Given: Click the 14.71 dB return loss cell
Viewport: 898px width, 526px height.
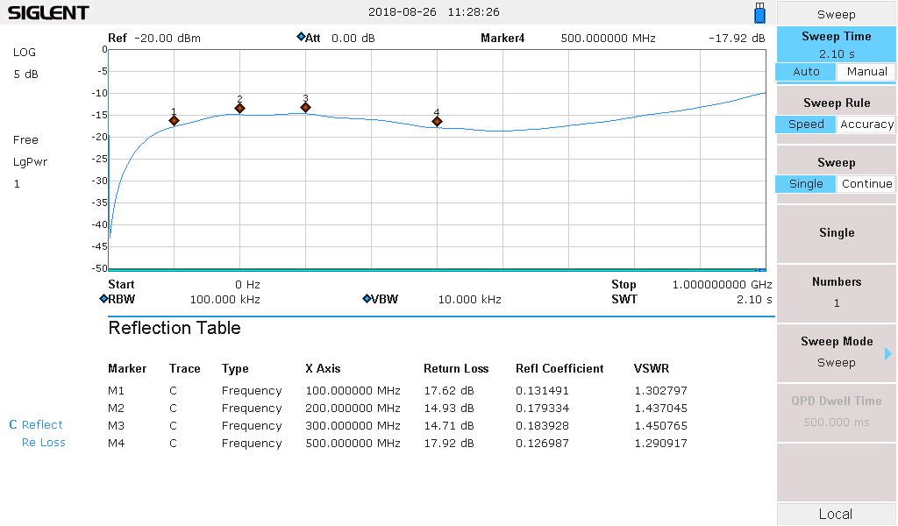Looking at the screenshot, I should click(x=449, y=426).
